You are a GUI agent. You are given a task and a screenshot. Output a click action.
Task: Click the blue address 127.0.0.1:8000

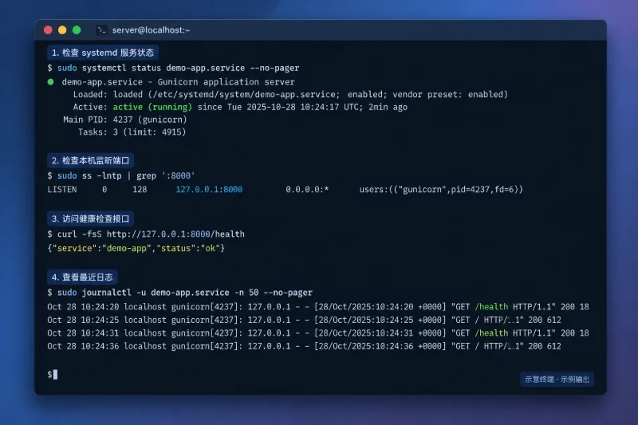[209, 190]
